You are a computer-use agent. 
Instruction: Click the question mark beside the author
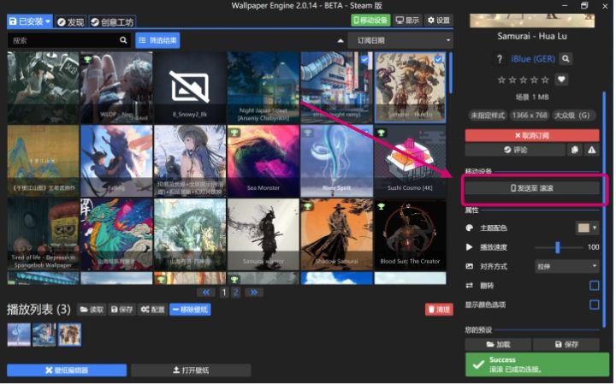(x=500, y=59)
